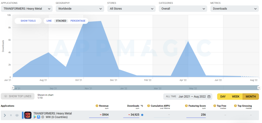The width and height of the screenshot is (262, 123).
Task: Click WW (6 Countries) text
Action: [x=57, y=117]
